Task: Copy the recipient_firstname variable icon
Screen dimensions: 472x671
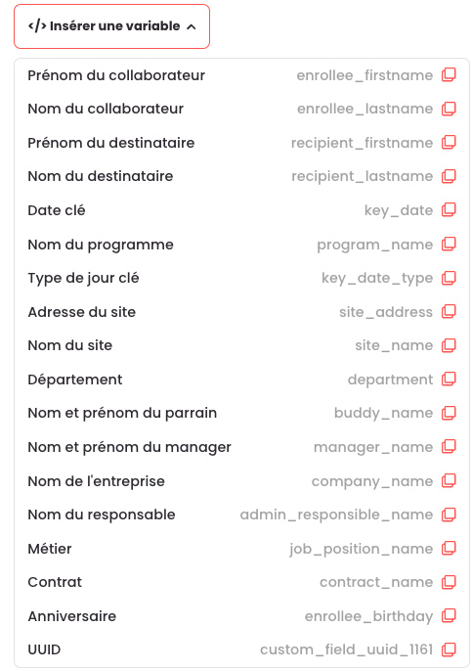Action: 449,143
